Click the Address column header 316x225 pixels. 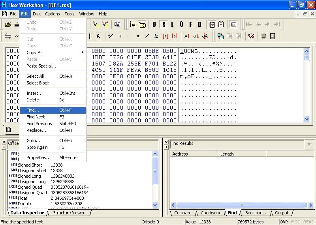click(194, 154)
